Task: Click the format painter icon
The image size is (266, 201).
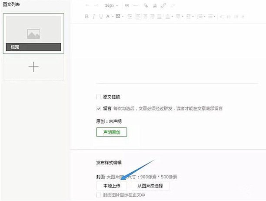Action: 146,6
